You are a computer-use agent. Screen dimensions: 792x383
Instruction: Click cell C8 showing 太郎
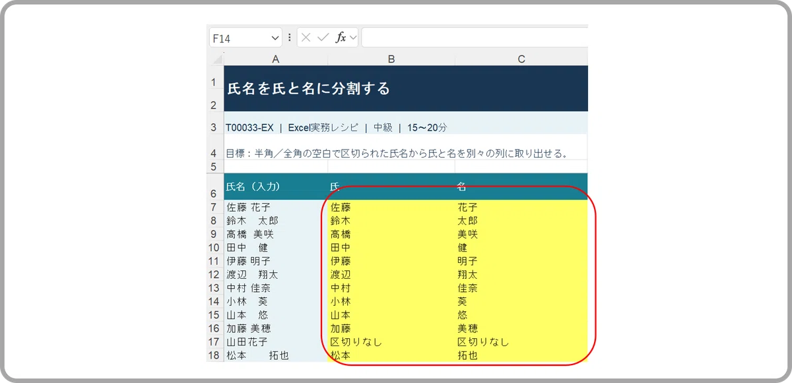tap(521, 220)
